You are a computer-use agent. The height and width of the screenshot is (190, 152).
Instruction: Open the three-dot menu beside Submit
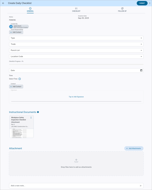pyautogui.click(x=150, y=3)
